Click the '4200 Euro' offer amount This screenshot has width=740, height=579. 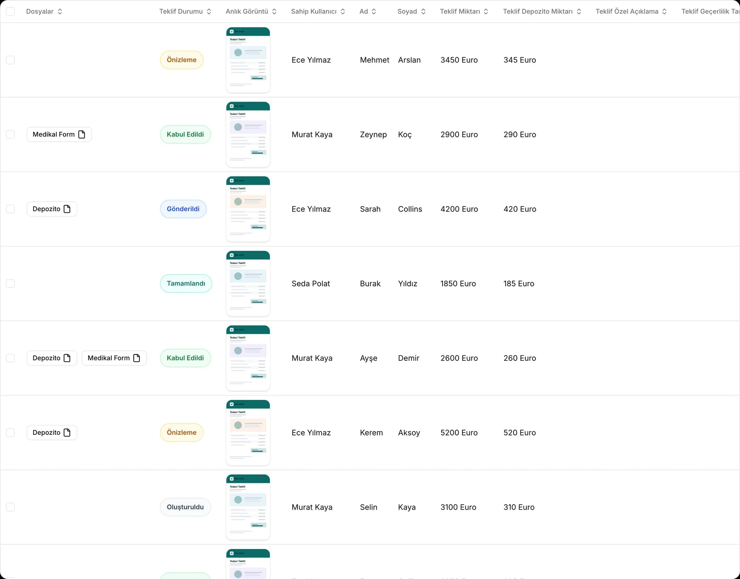(459, 209)
